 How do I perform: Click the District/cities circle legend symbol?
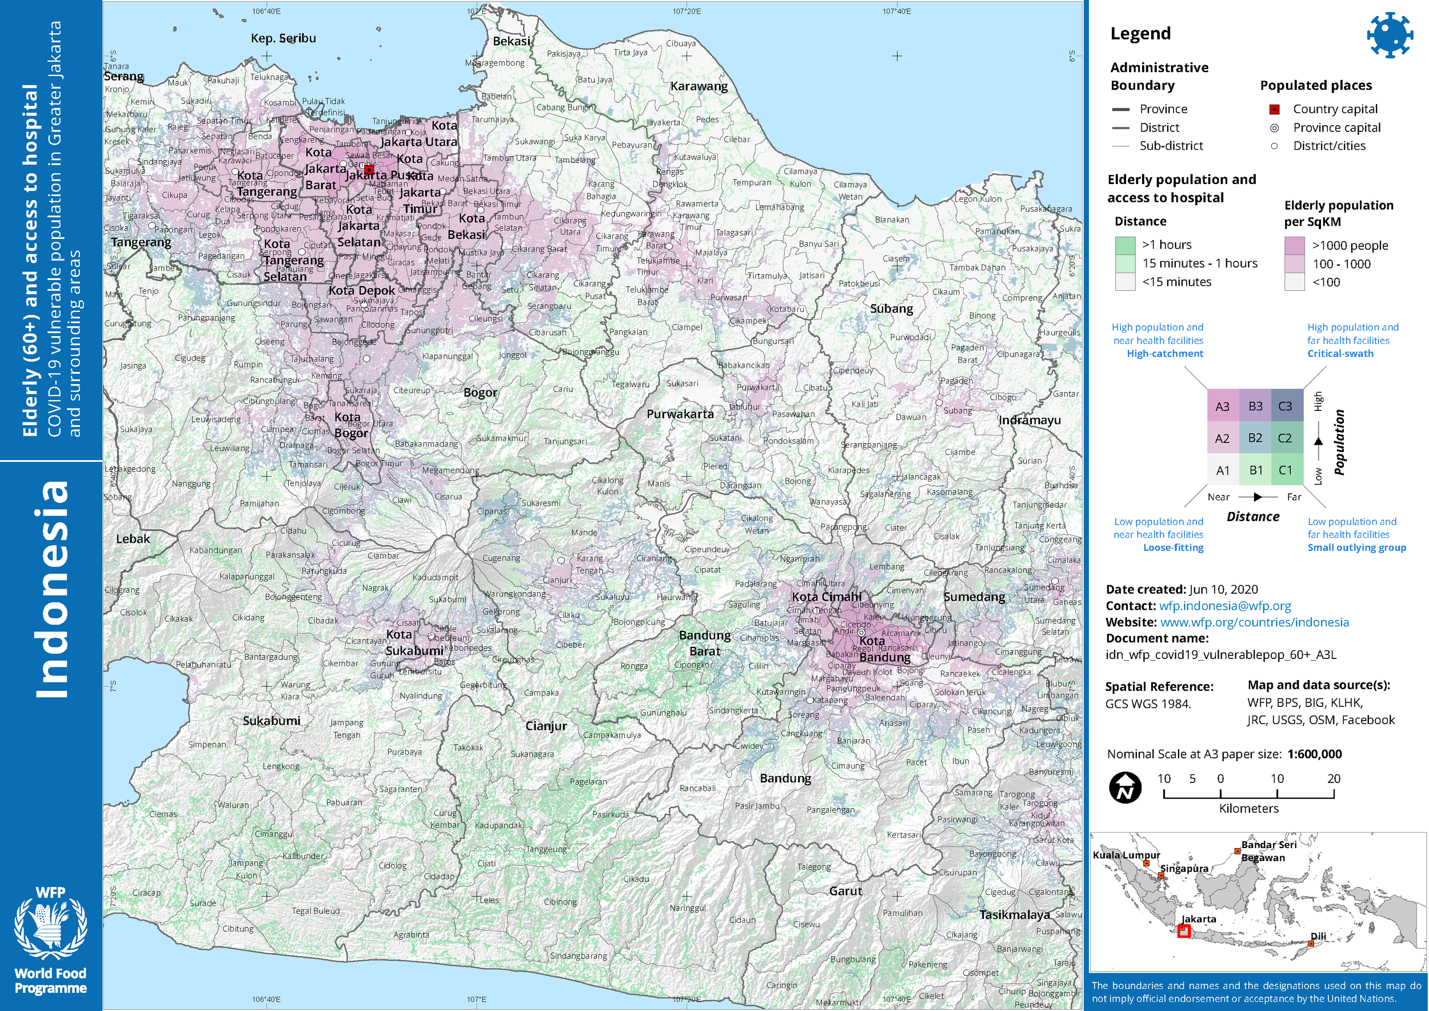(x=1274, y=146)
